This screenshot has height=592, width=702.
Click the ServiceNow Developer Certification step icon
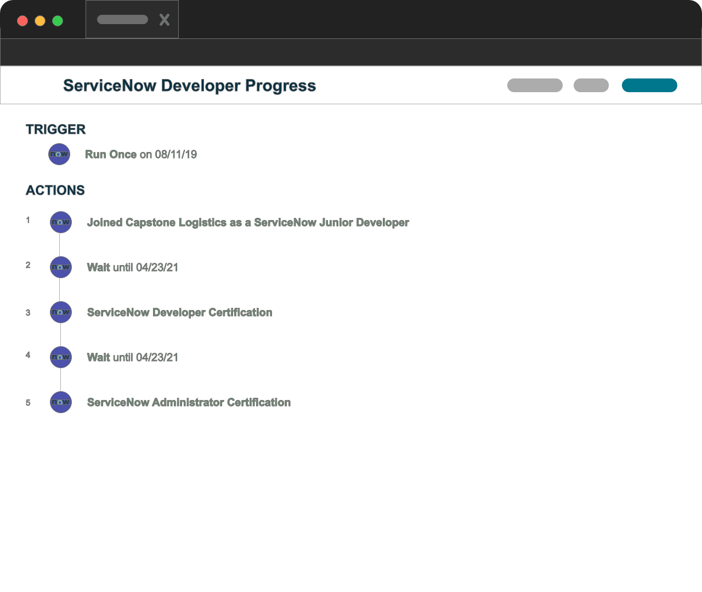point(60,312)
